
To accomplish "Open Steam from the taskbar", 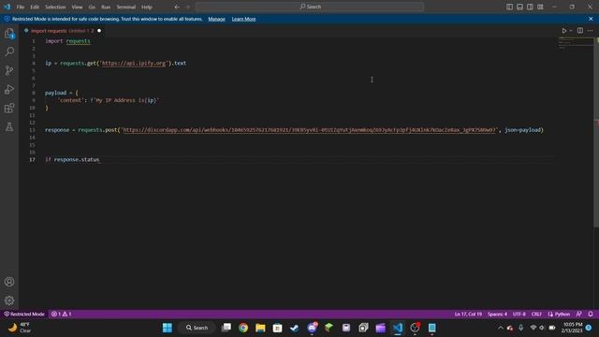I will coord(295,328).
